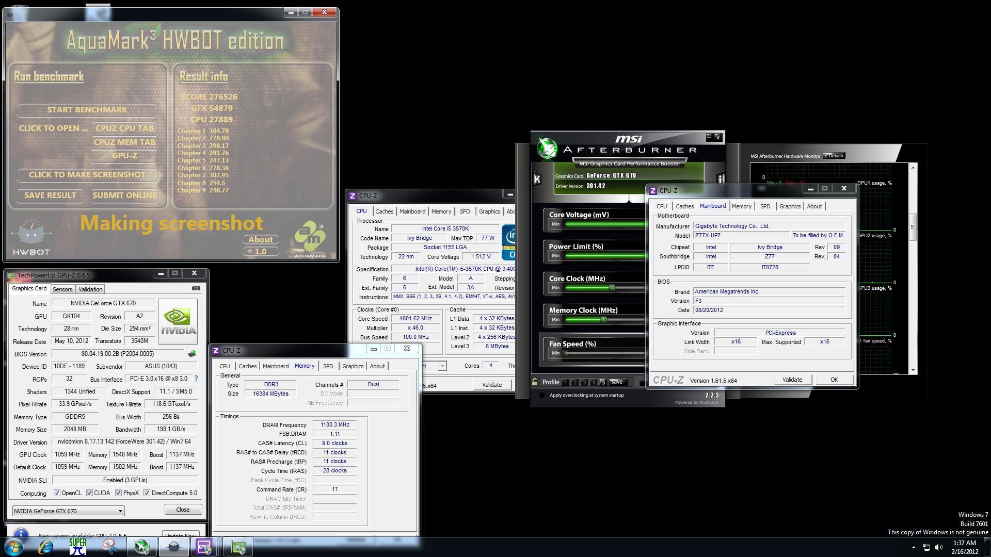The image size is (991, 557).
Task: Select Afterburner profile slot 1
Action: (566, 382)
